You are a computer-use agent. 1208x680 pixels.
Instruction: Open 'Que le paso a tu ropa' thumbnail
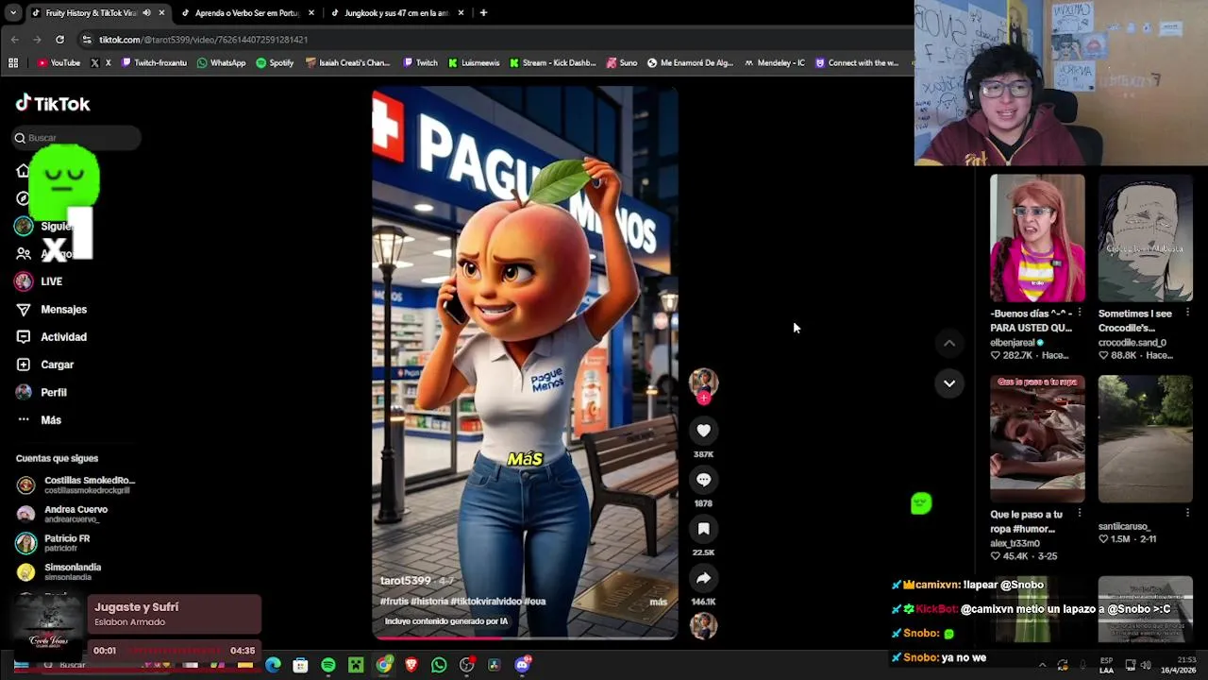pyautogui.click(x=1037, y=439)
